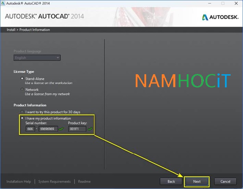243x189 pixels.
Task: Maximize the AutoCAD 2014 installer window
Action: [223, 3]
